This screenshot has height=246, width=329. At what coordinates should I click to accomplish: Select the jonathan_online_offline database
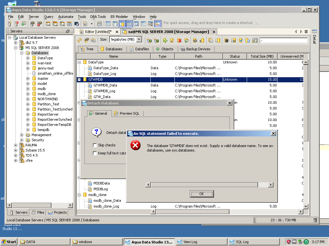[55, 73]
